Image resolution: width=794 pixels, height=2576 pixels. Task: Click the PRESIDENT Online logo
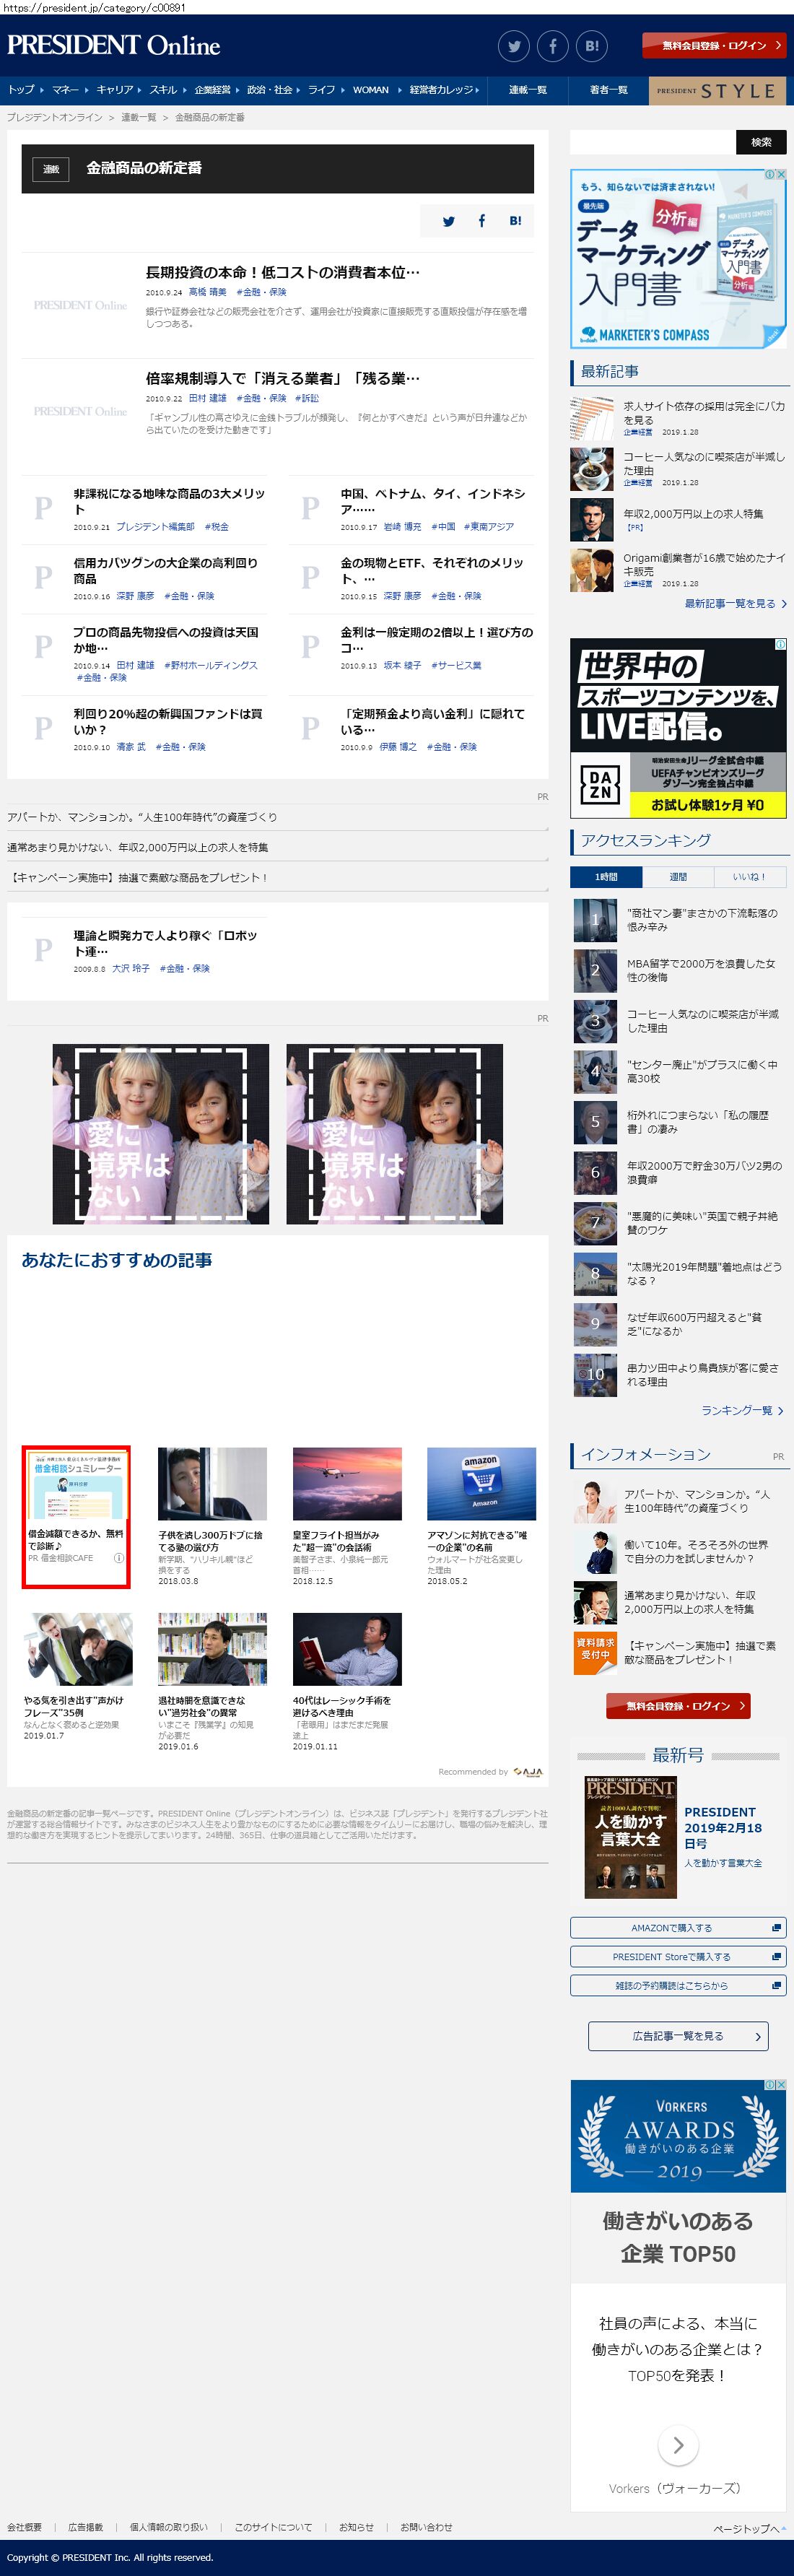click(114, 46)
